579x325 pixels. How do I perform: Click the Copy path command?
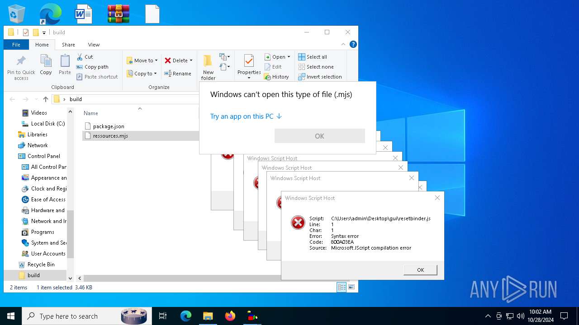tap(92, 67)
